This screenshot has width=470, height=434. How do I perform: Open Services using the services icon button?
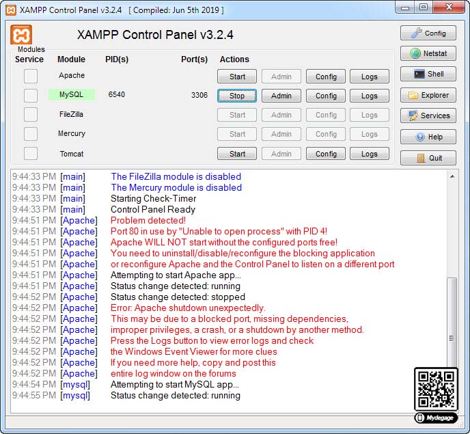coord(428,116)
